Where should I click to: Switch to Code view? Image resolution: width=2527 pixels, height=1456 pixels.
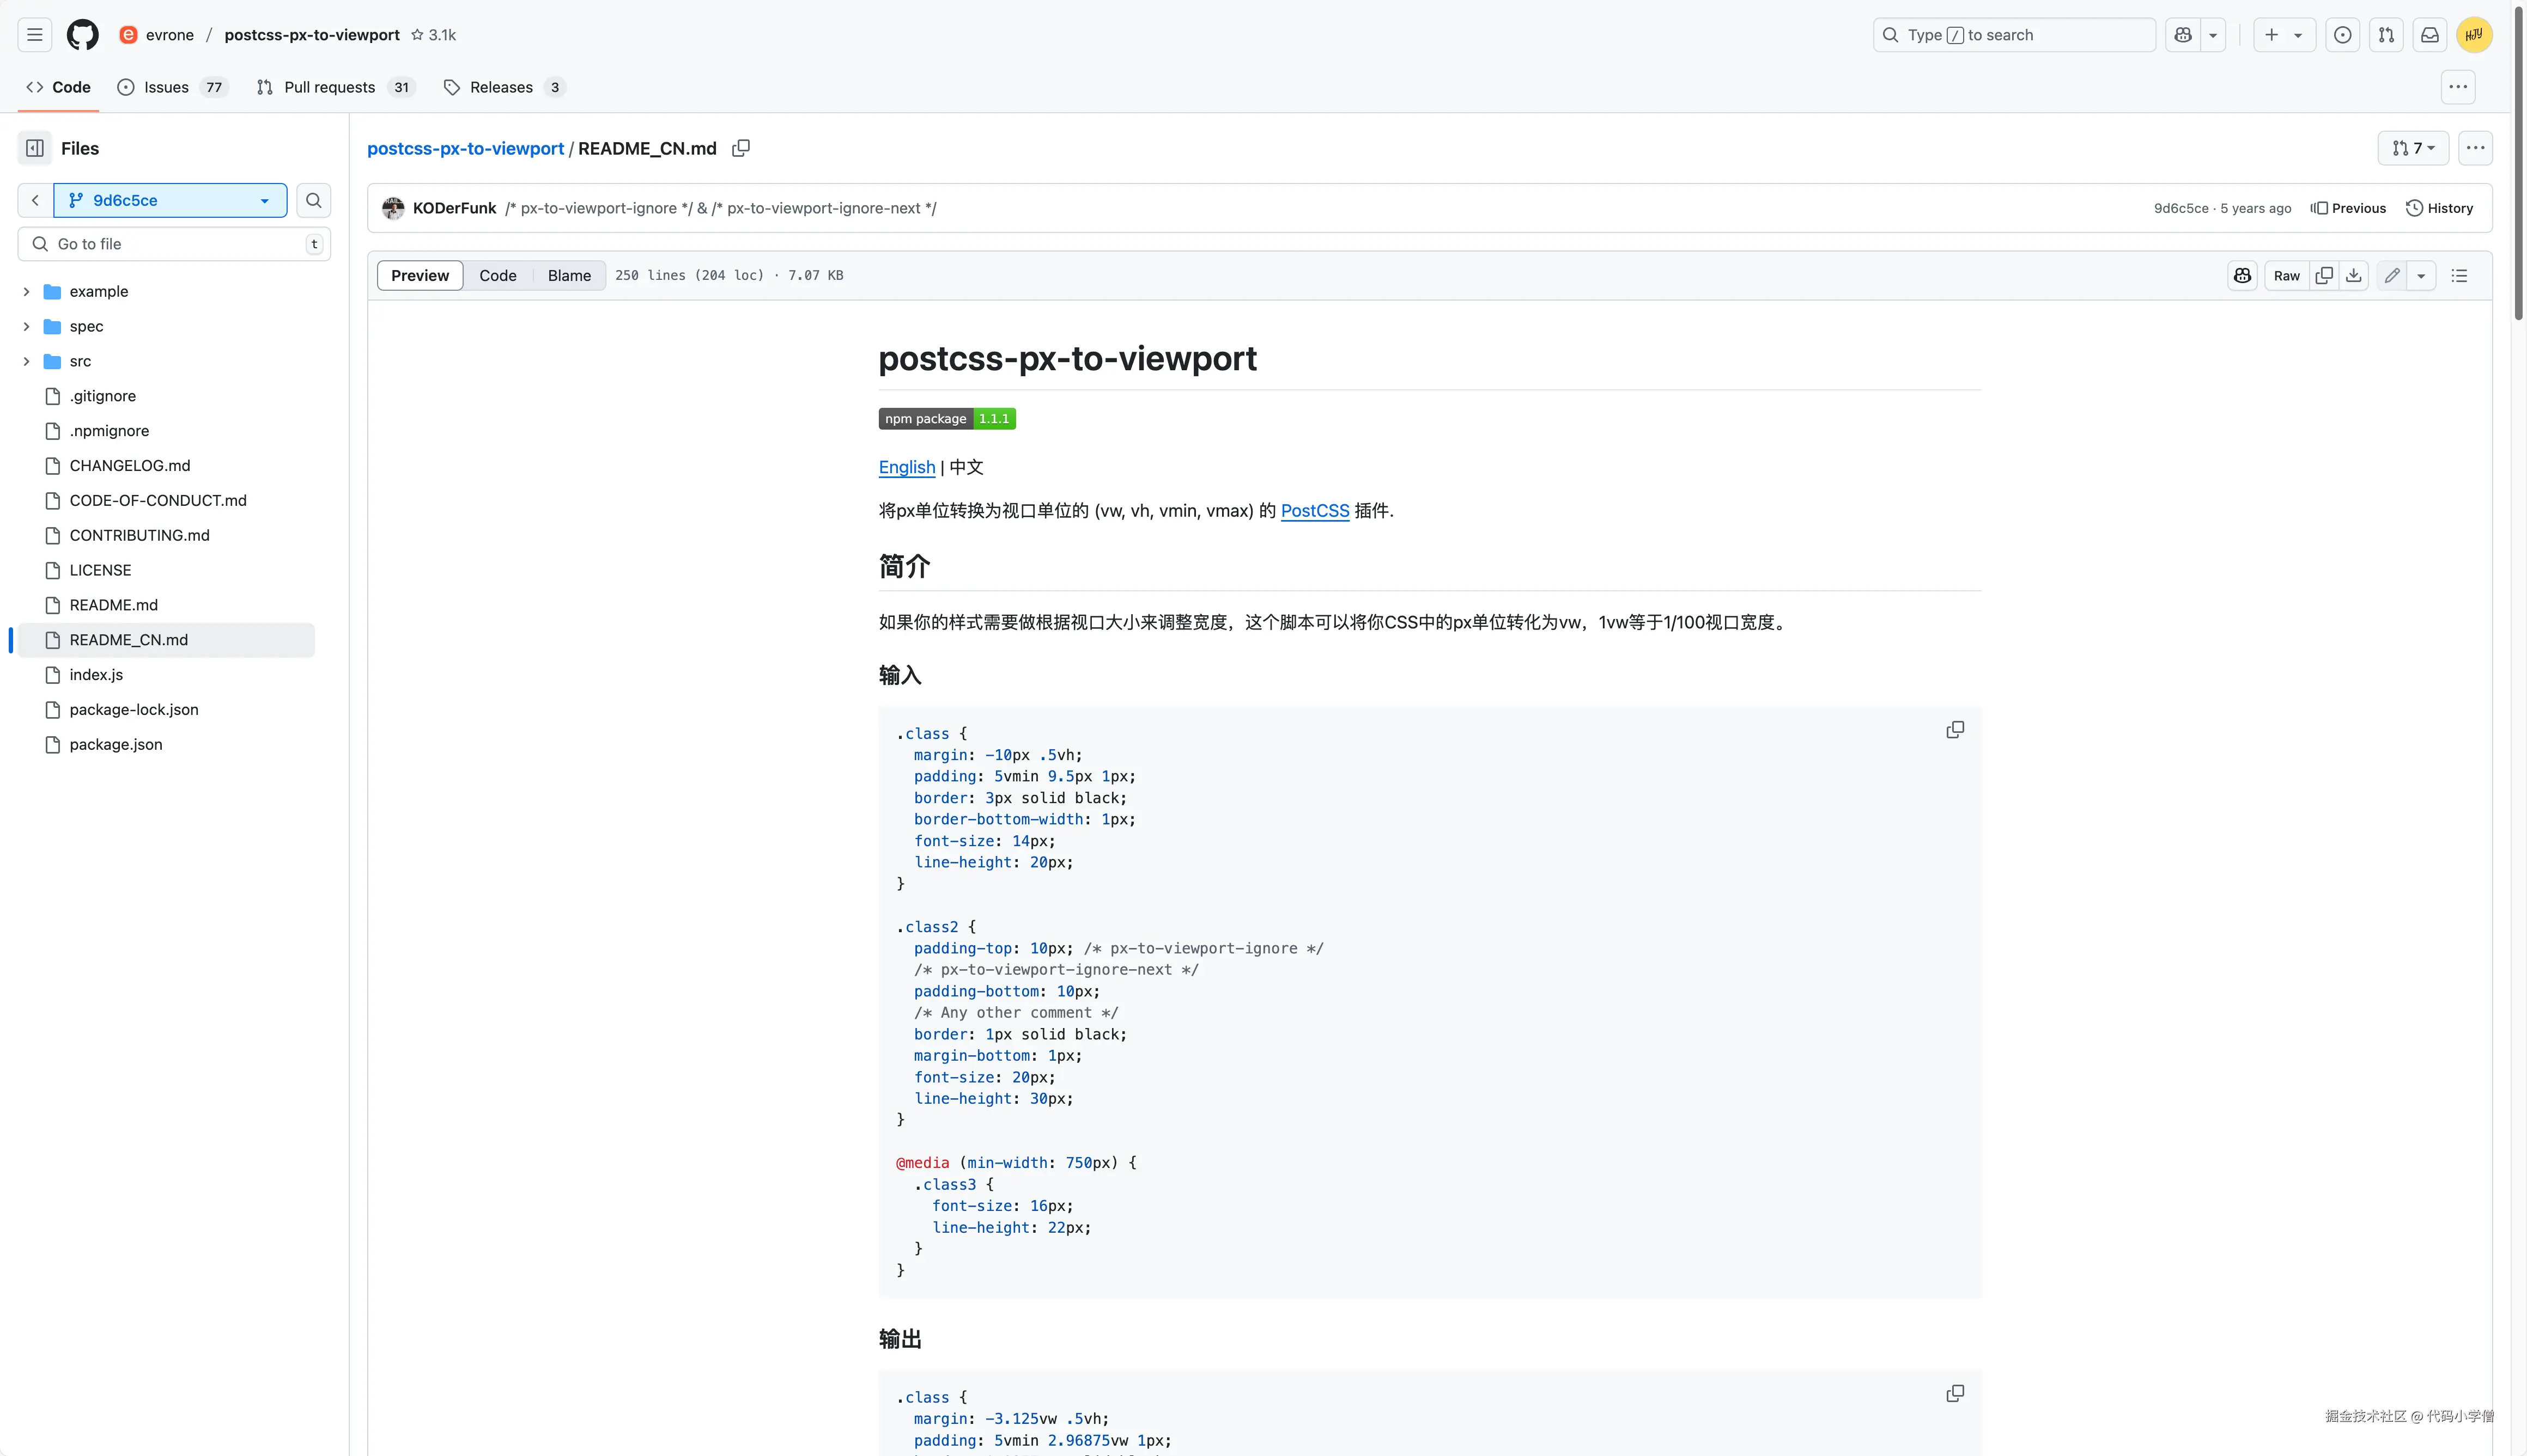point(497,275)
